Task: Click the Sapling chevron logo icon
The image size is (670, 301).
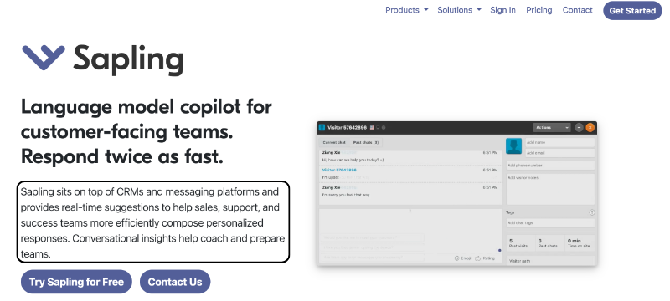Action: click(x=44, y=58)
